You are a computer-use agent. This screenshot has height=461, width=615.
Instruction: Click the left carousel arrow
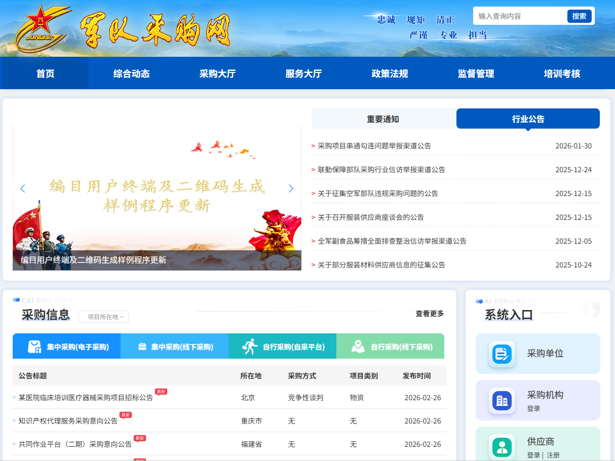[x=23, y=188]
